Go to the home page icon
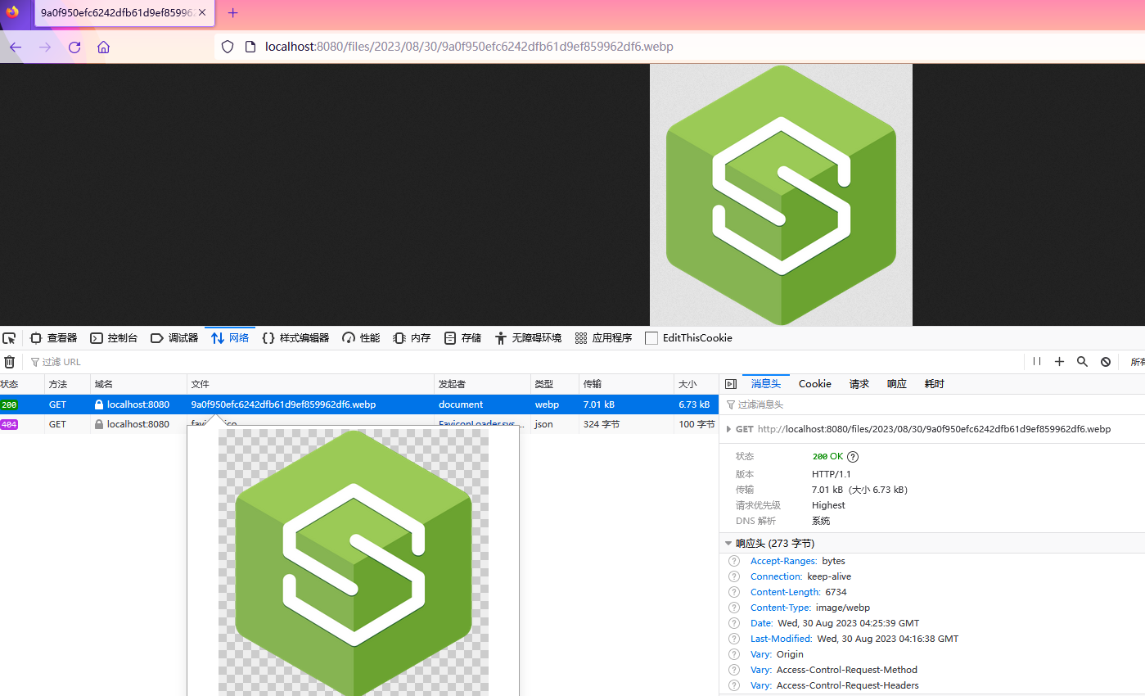Screen dimensions: 1145x696 pos(103,47)
